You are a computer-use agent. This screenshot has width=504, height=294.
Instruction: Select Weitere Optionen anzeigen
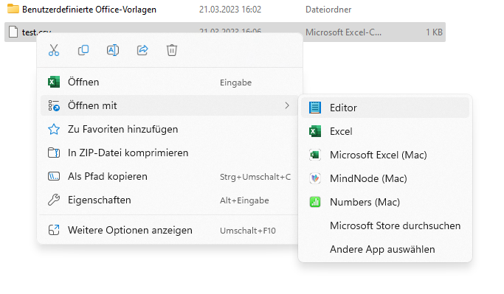[170, 231]
